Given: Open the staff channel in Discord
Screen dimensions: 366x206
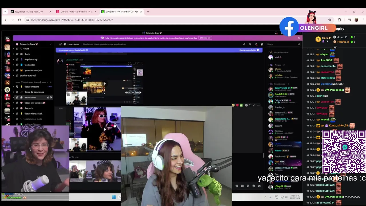Looking at the screenshot, I should coord(26,49).
